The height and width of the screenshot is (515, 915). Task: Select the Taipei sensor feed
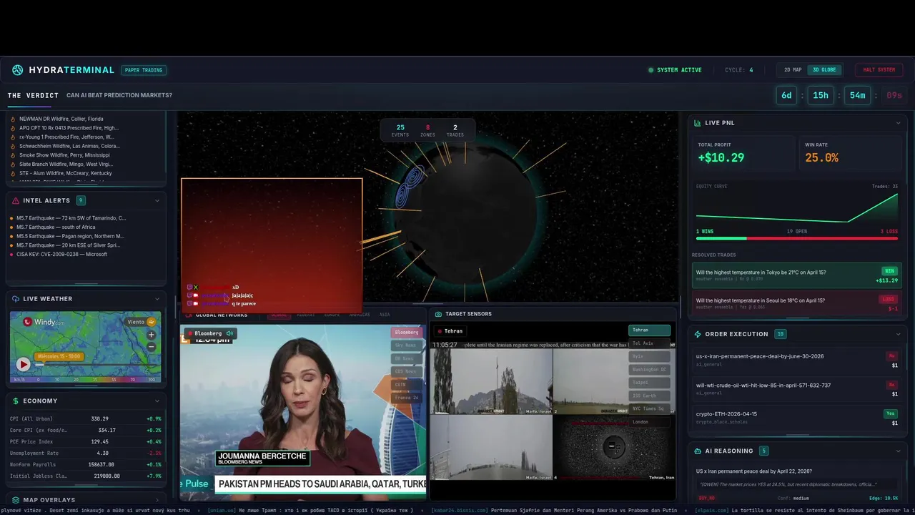(650, 383)
